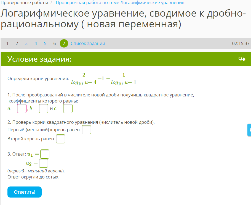
Task: Click the first (smaller) root input field
Action: point(86,130)
